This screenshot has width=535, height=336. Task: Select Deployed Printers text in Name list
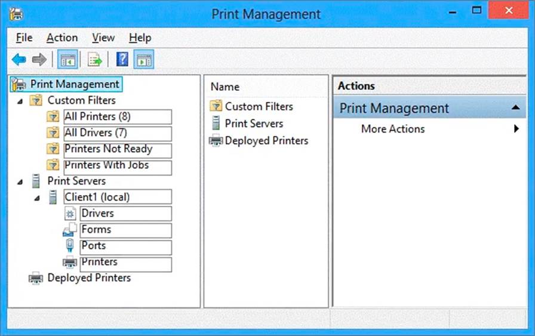click(266, 140)
